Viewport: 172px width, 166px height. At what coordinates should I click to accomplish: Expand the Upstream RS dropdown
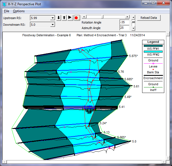click(53, 18)
